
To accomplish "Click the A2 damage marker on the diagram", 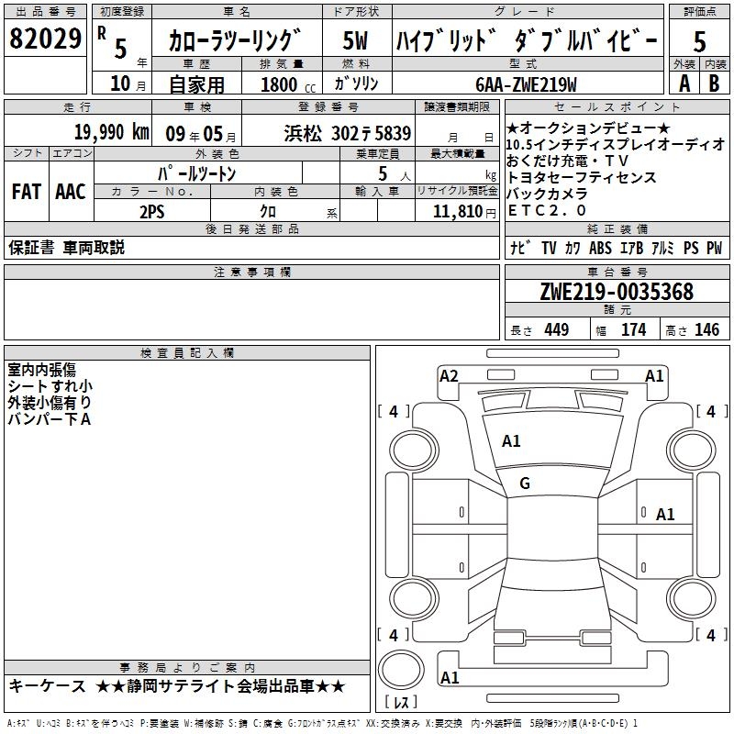I will (x=449, y=375).
